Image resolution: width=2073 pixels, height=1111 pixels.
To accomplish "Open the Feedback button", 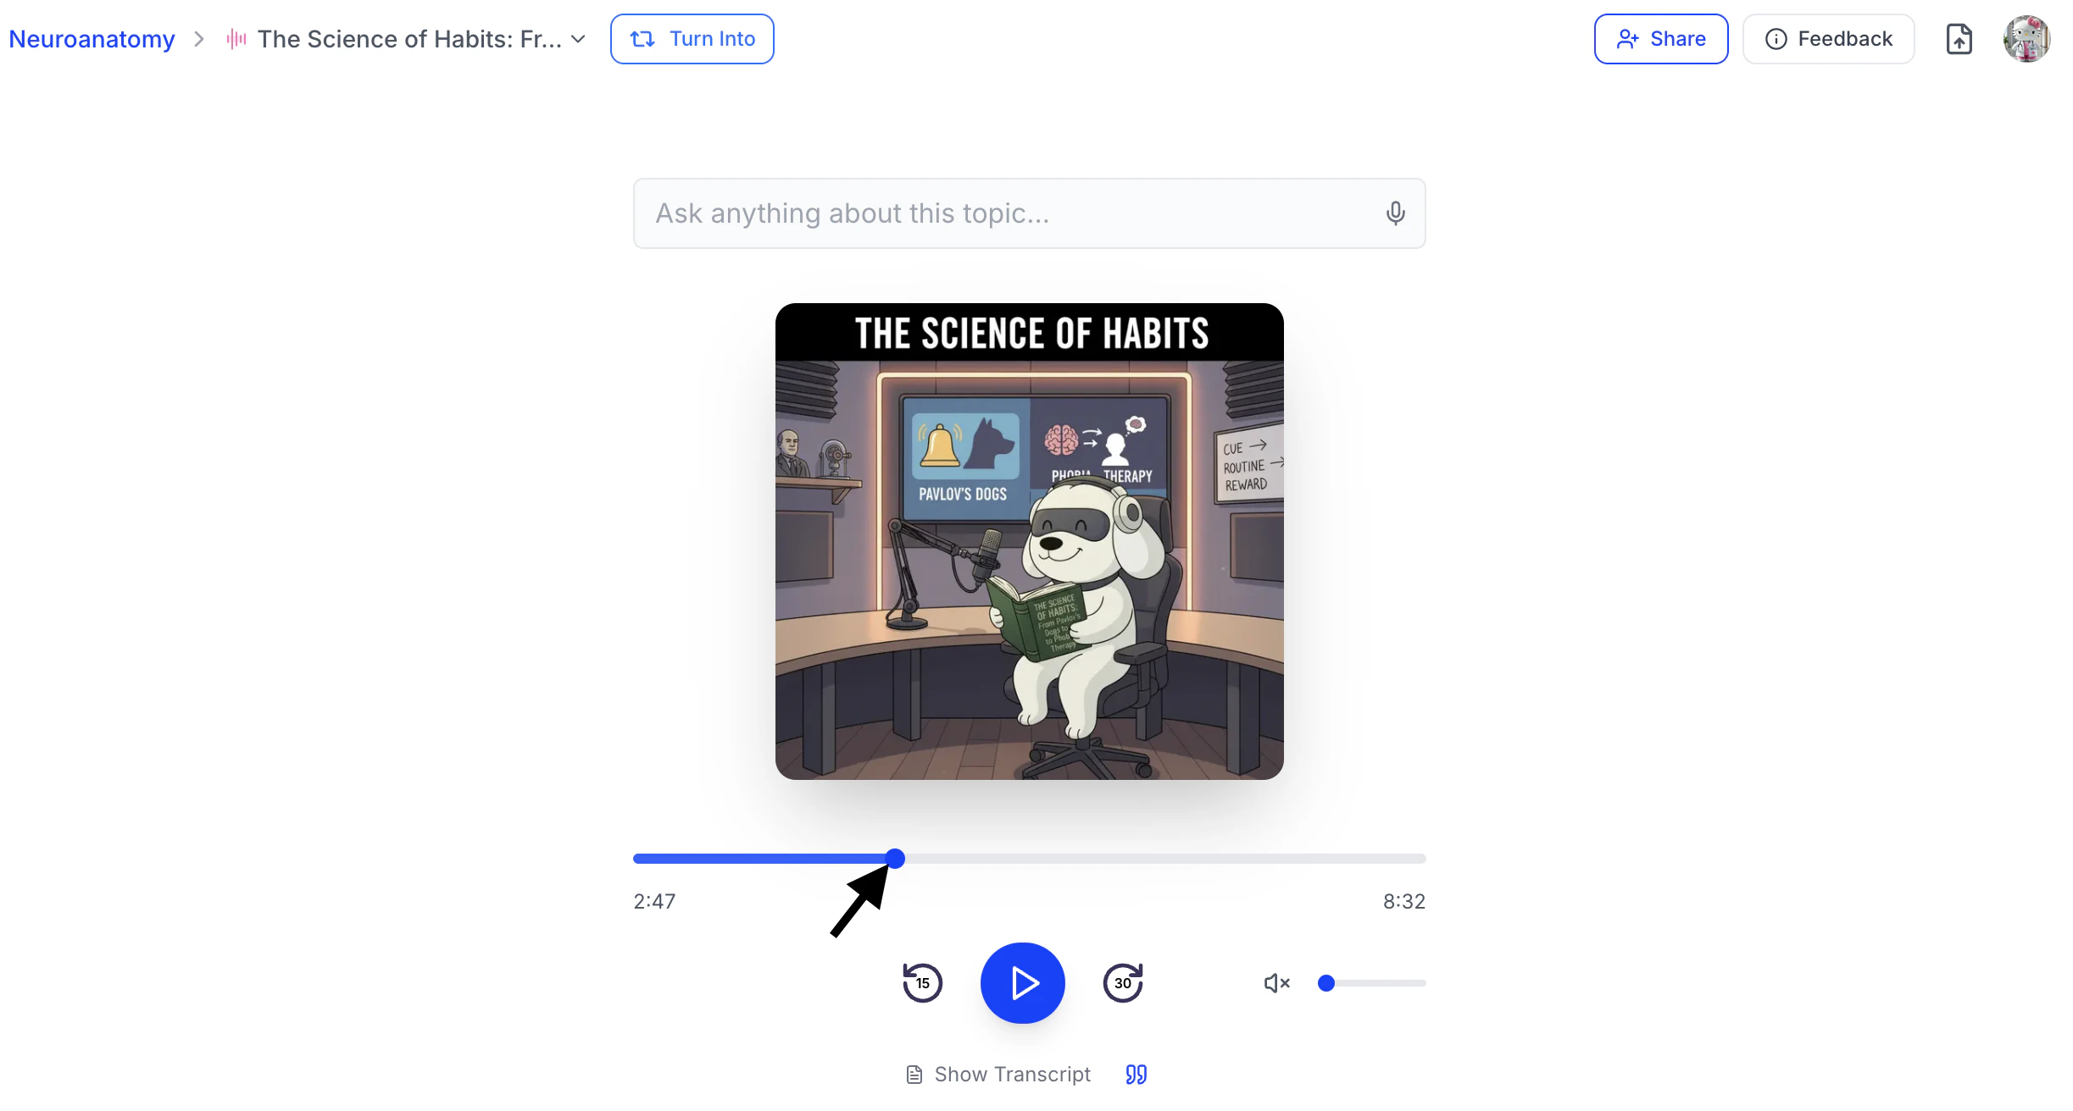I will coord(1828,39).
